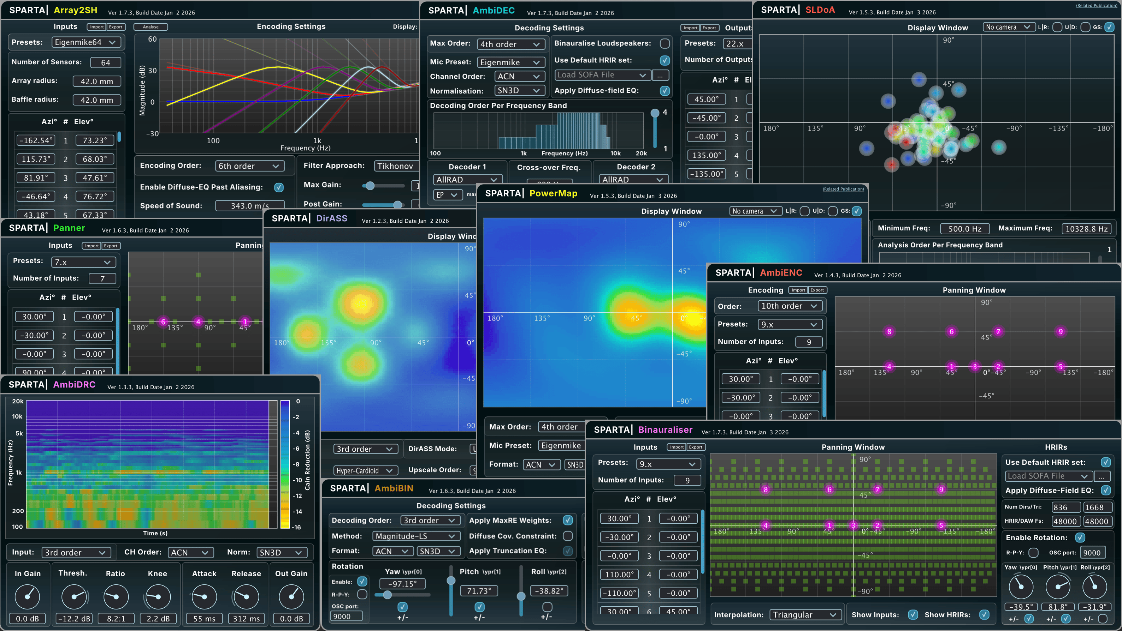
Task: Disable Apply MaxRE Weights in AmbiBIN
Action: (567, 521)
